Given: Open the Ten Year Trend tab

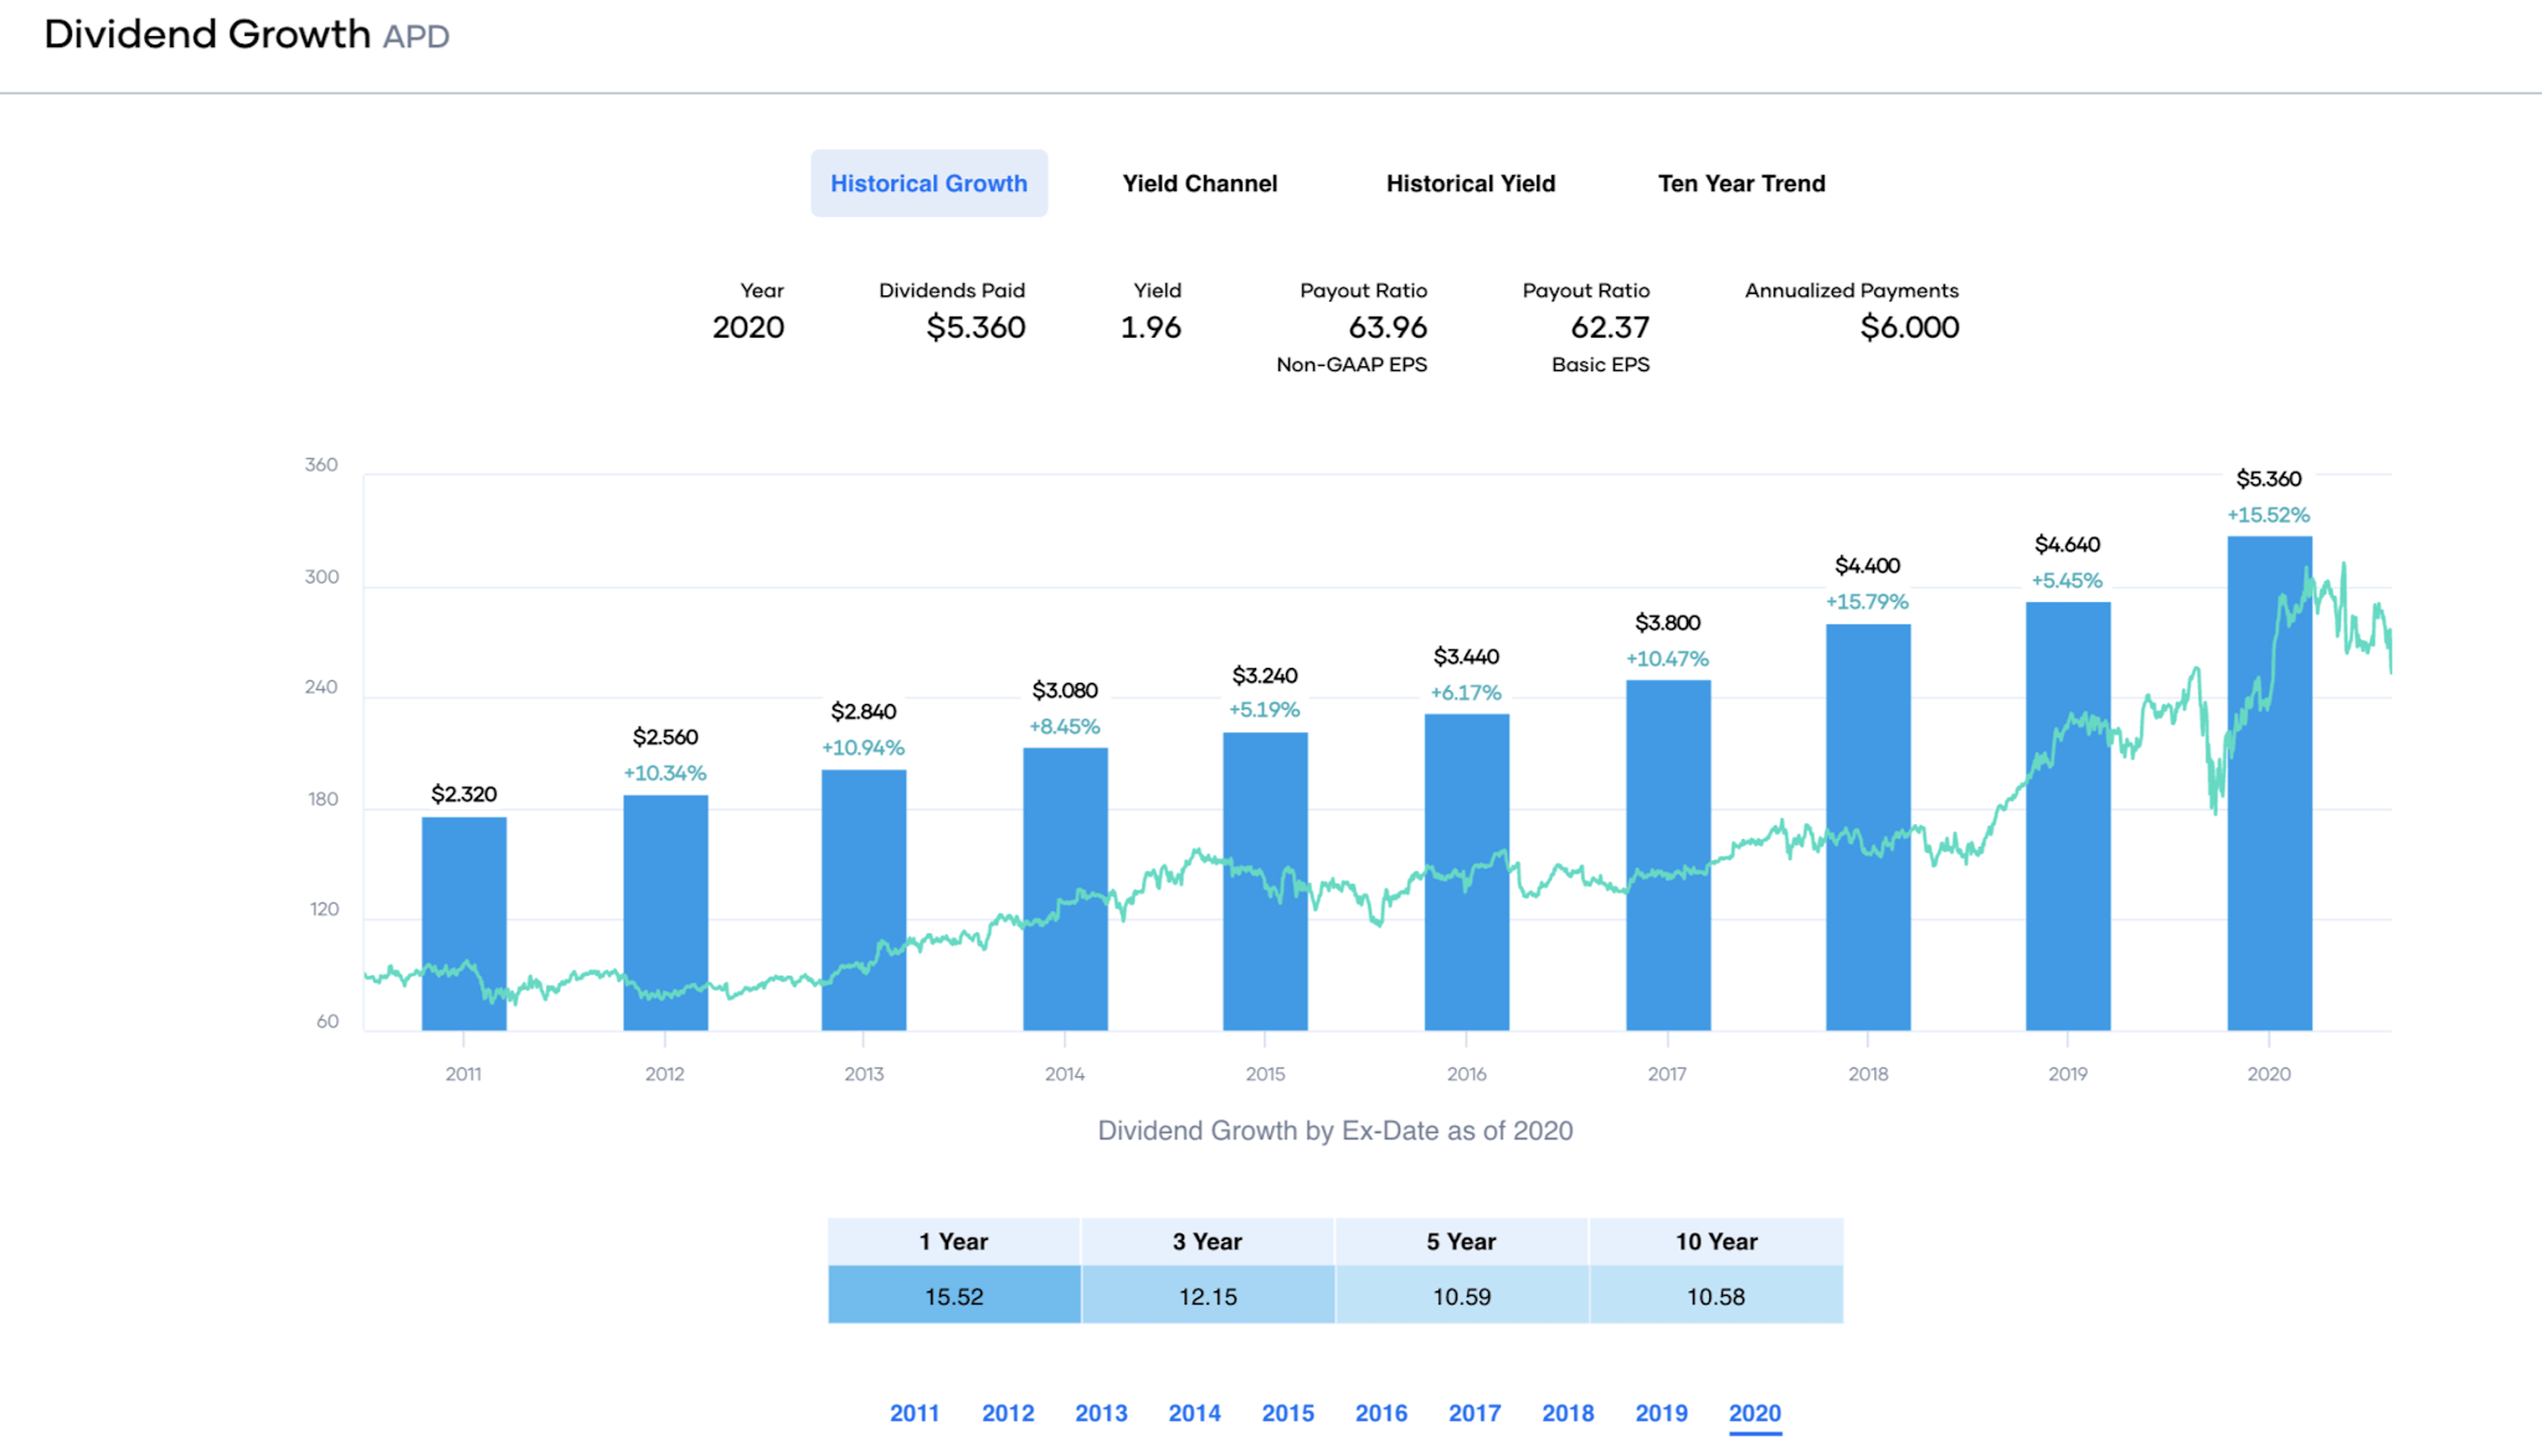Looking at the screenshot, I should [1741, 183].
